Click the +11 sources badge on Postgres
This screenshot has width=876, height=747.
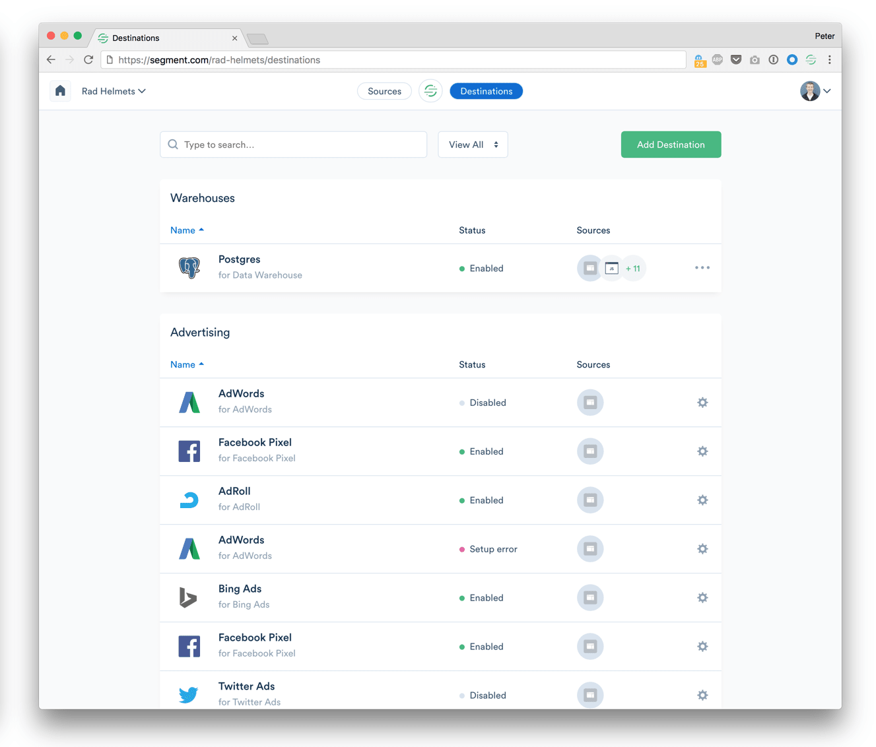633,268
